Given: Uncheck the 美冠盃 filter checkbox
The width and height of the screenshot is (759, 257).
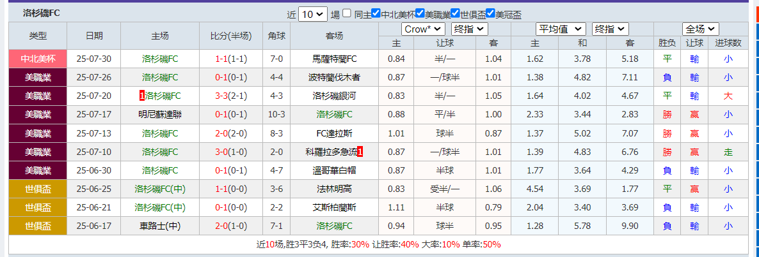Looking at the screenshot, I should tap(490, 13).
